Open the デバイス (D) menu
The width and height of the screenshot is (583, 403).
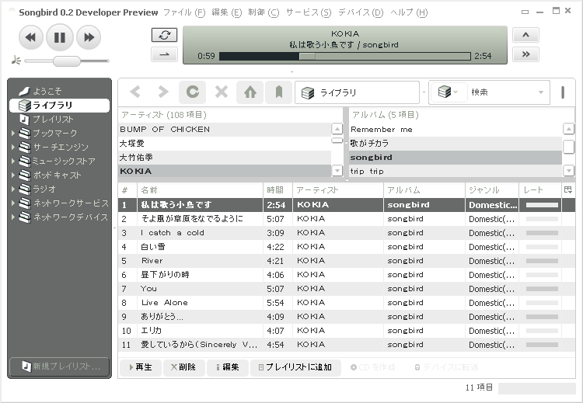[361, 12]
